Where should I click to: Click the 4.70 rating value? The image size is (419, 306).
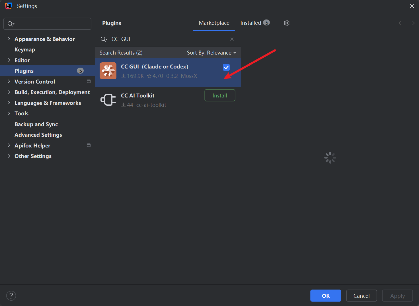(155, 76)
